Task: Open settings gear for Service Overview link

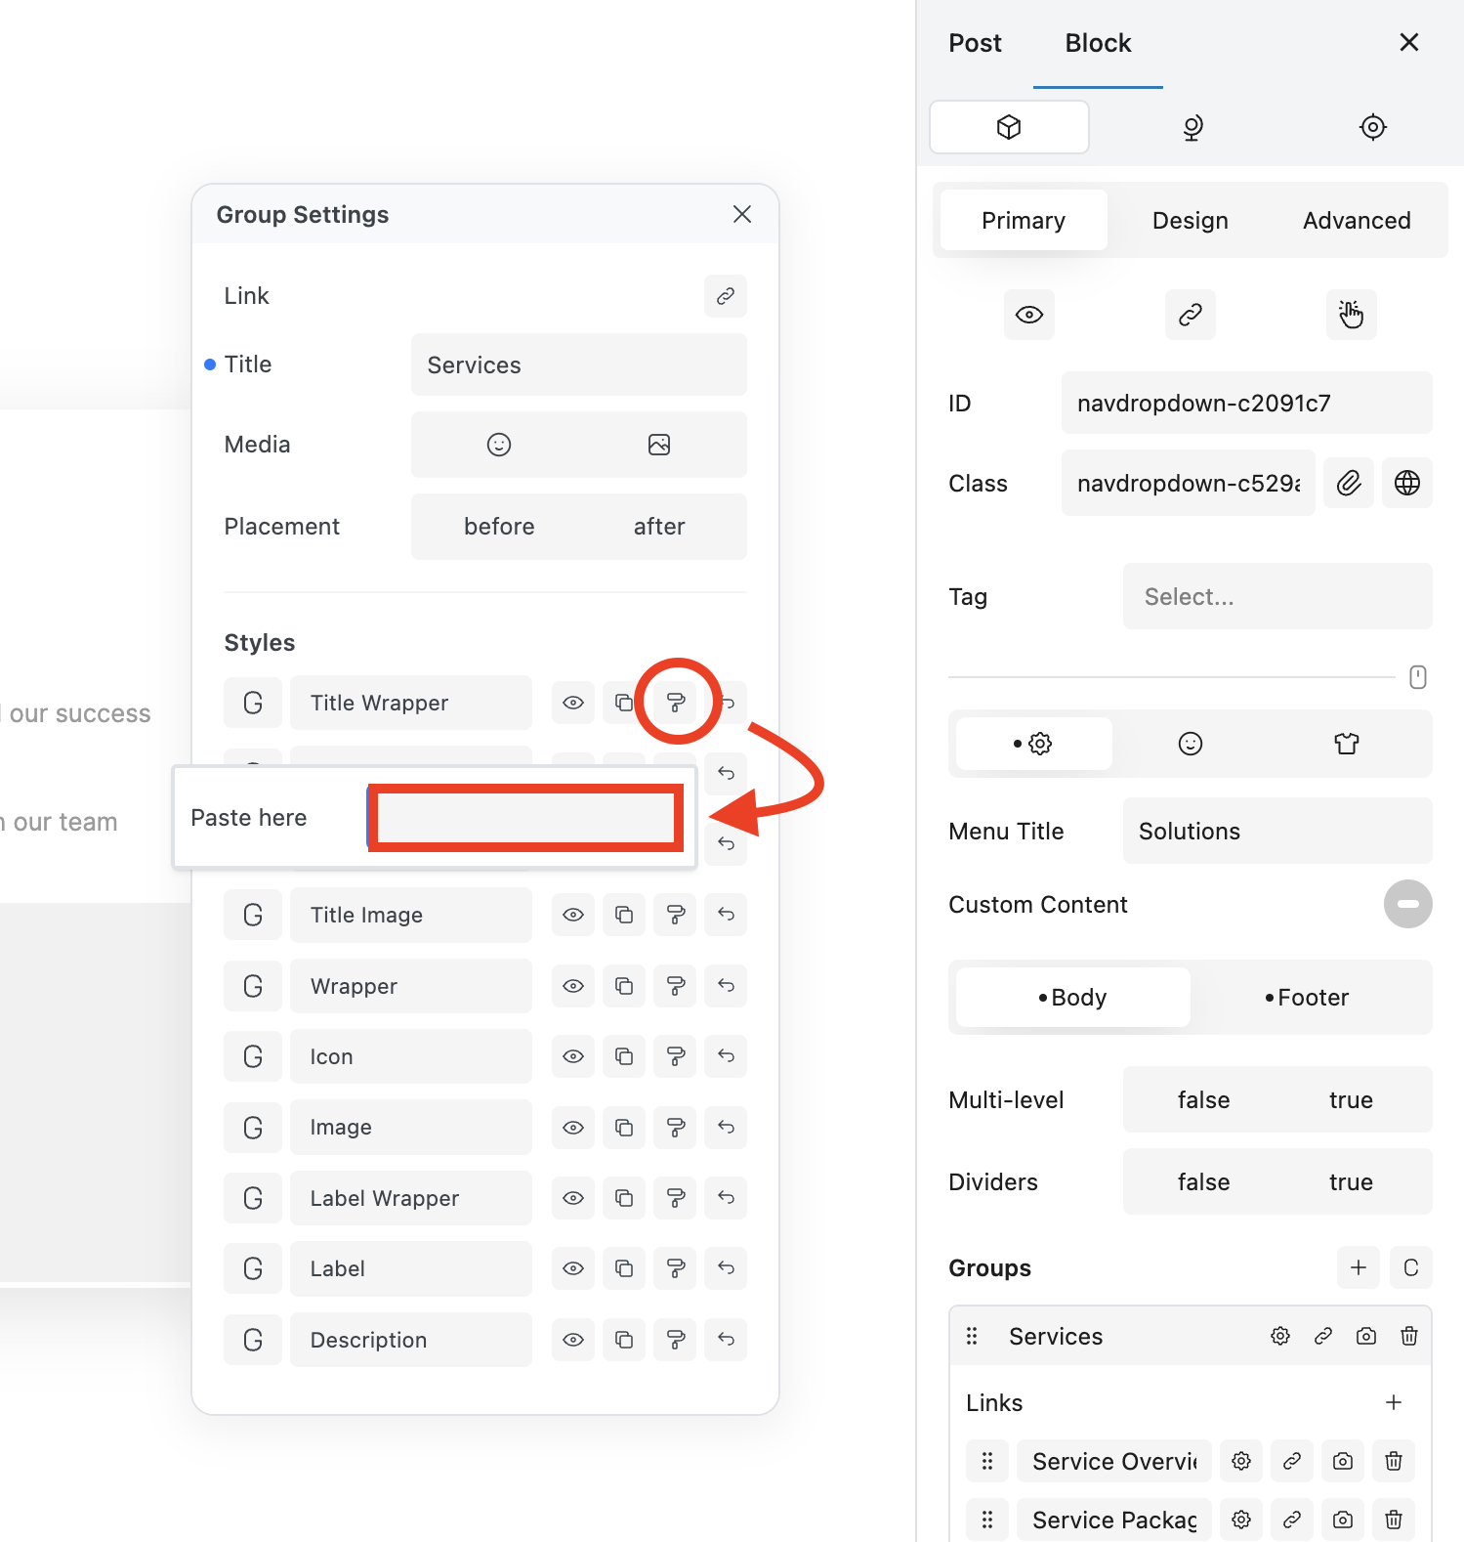Action: pyautogui.click(x=1241, y=1461)
